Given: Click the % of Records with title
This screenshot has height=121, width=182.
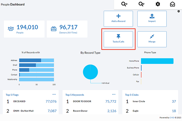Looking at the screenshot, I should [x=31, y=52].
